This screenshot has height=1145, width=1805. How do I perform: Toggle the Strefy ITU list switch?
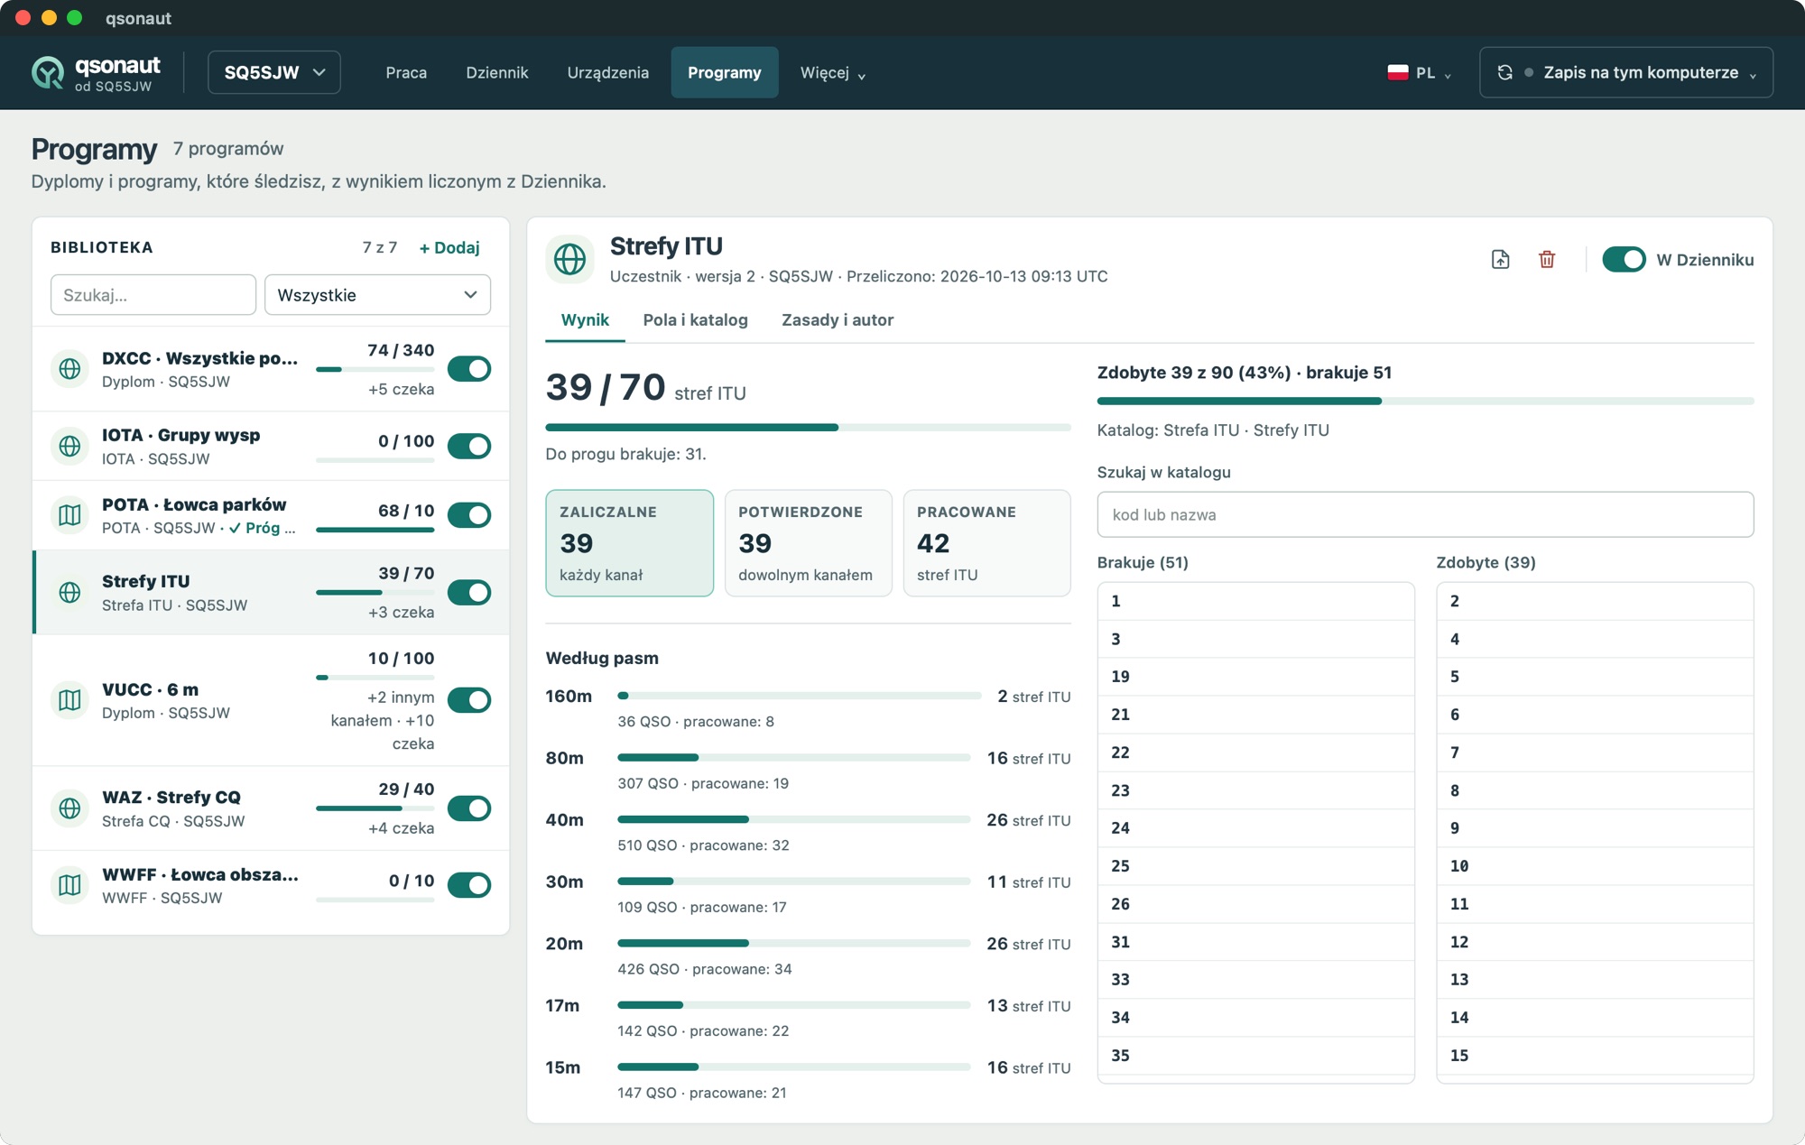click(469, 592)
